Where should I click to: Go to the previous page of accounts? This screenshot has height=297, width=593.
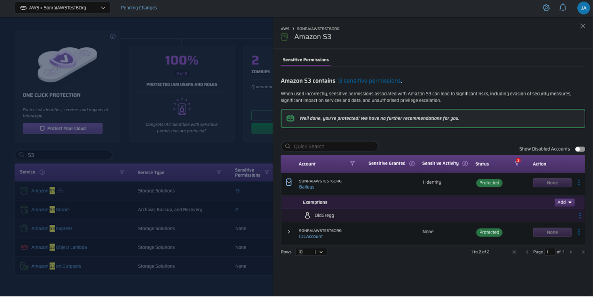[527, 252]
